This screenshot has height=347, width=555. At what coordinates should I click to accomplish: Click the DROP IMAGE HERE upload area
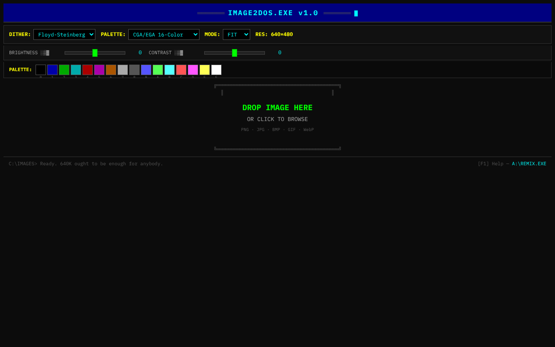point(277,117)
